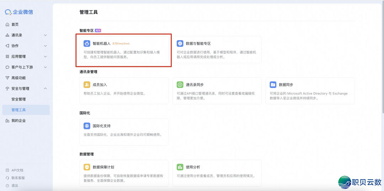Go to 首页 in the sidebar
This screenshot has height=191, width=384.
pos(15,24)
